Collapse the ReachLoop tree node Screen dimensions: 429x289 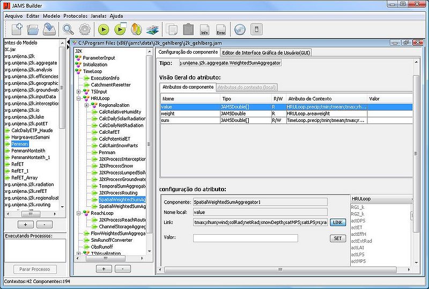[x=79, y=213]
